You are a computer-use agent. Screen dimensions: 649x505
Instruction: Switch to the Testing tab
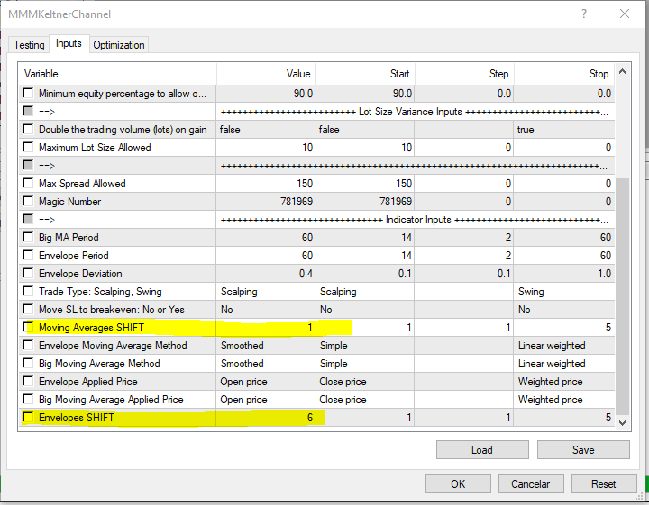[29, 45]
